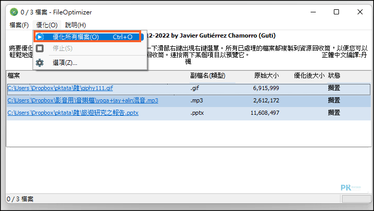Open the yoga+jay+alin混音.mp3 file link
374x211 pixels.
tap(83, 100)
